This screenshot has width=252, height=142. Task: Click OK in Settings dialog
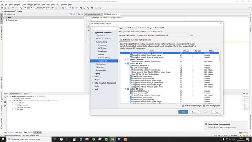[x=183, y=112]
